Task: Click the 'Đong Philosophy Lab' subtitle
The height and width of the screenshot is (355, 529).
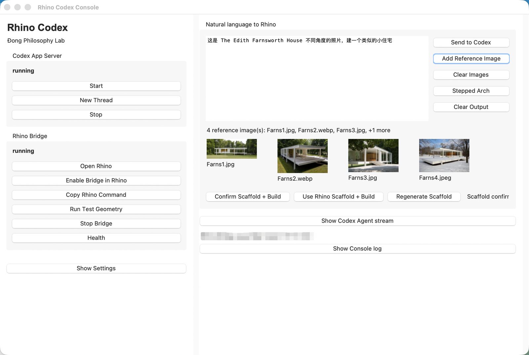Action: pyautogui.click(x=36, y=41)
